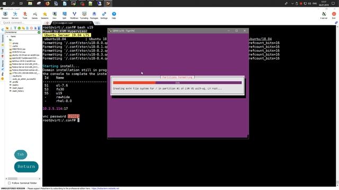Click the green refresh icon in SFTP toolbar
This screenshot has width=339, height=190.
(19, 28)
